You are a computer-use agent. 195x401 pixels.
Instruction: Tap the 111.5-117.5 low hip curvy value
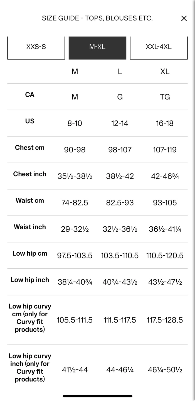(120, 320)
